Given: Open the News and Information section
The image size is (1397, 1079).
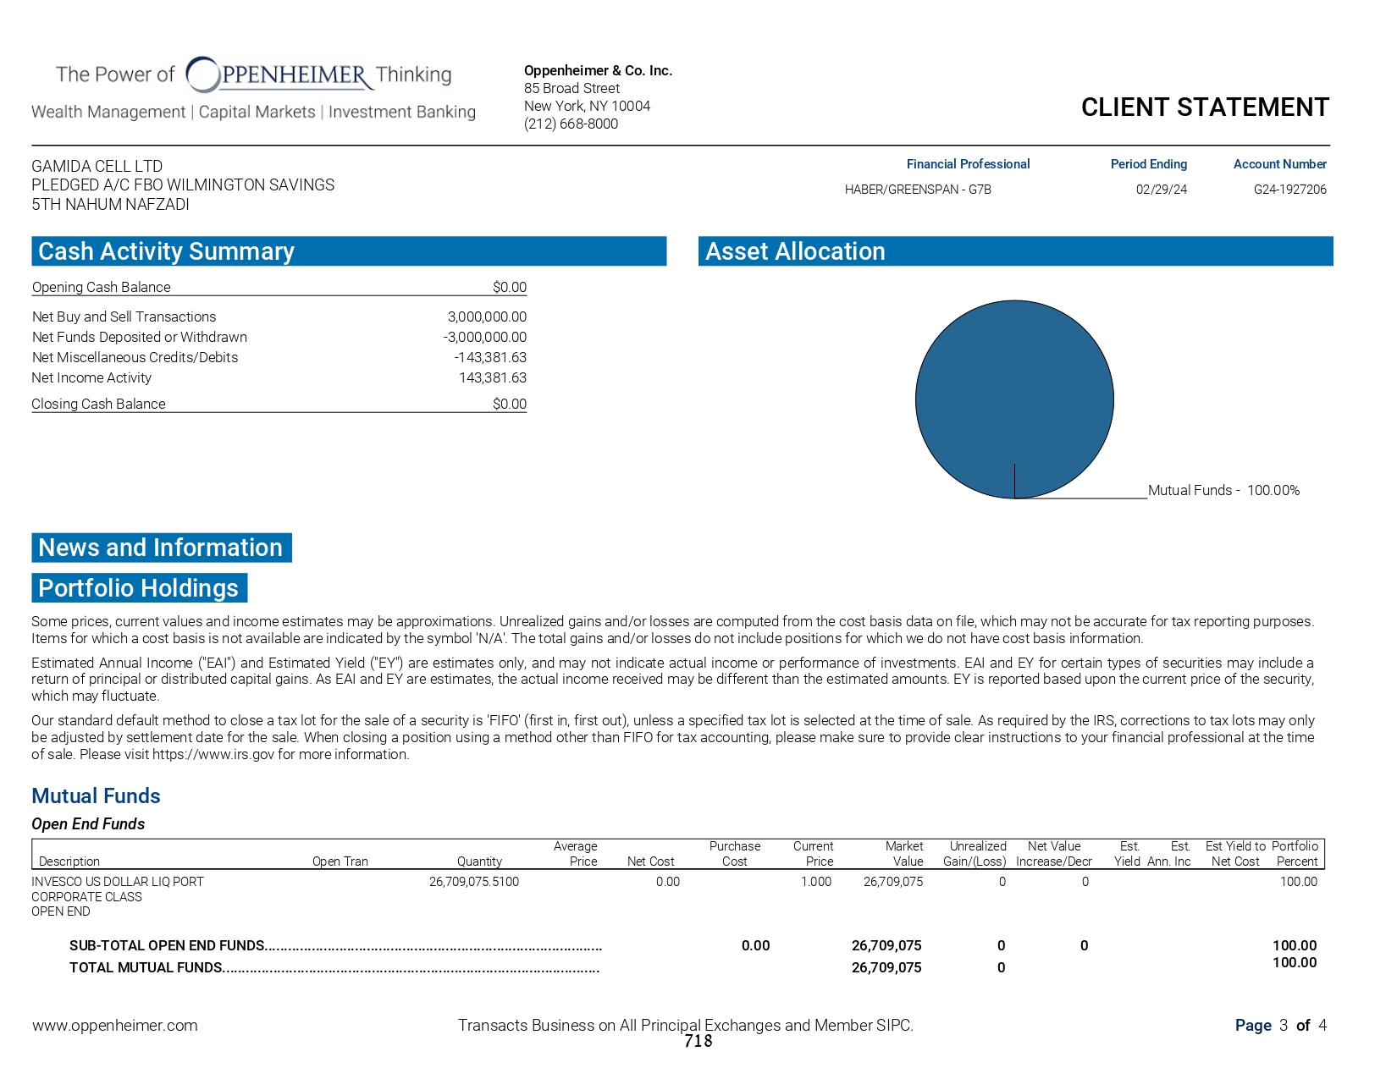Looking at the screenshot, I should tap(161, 548).
